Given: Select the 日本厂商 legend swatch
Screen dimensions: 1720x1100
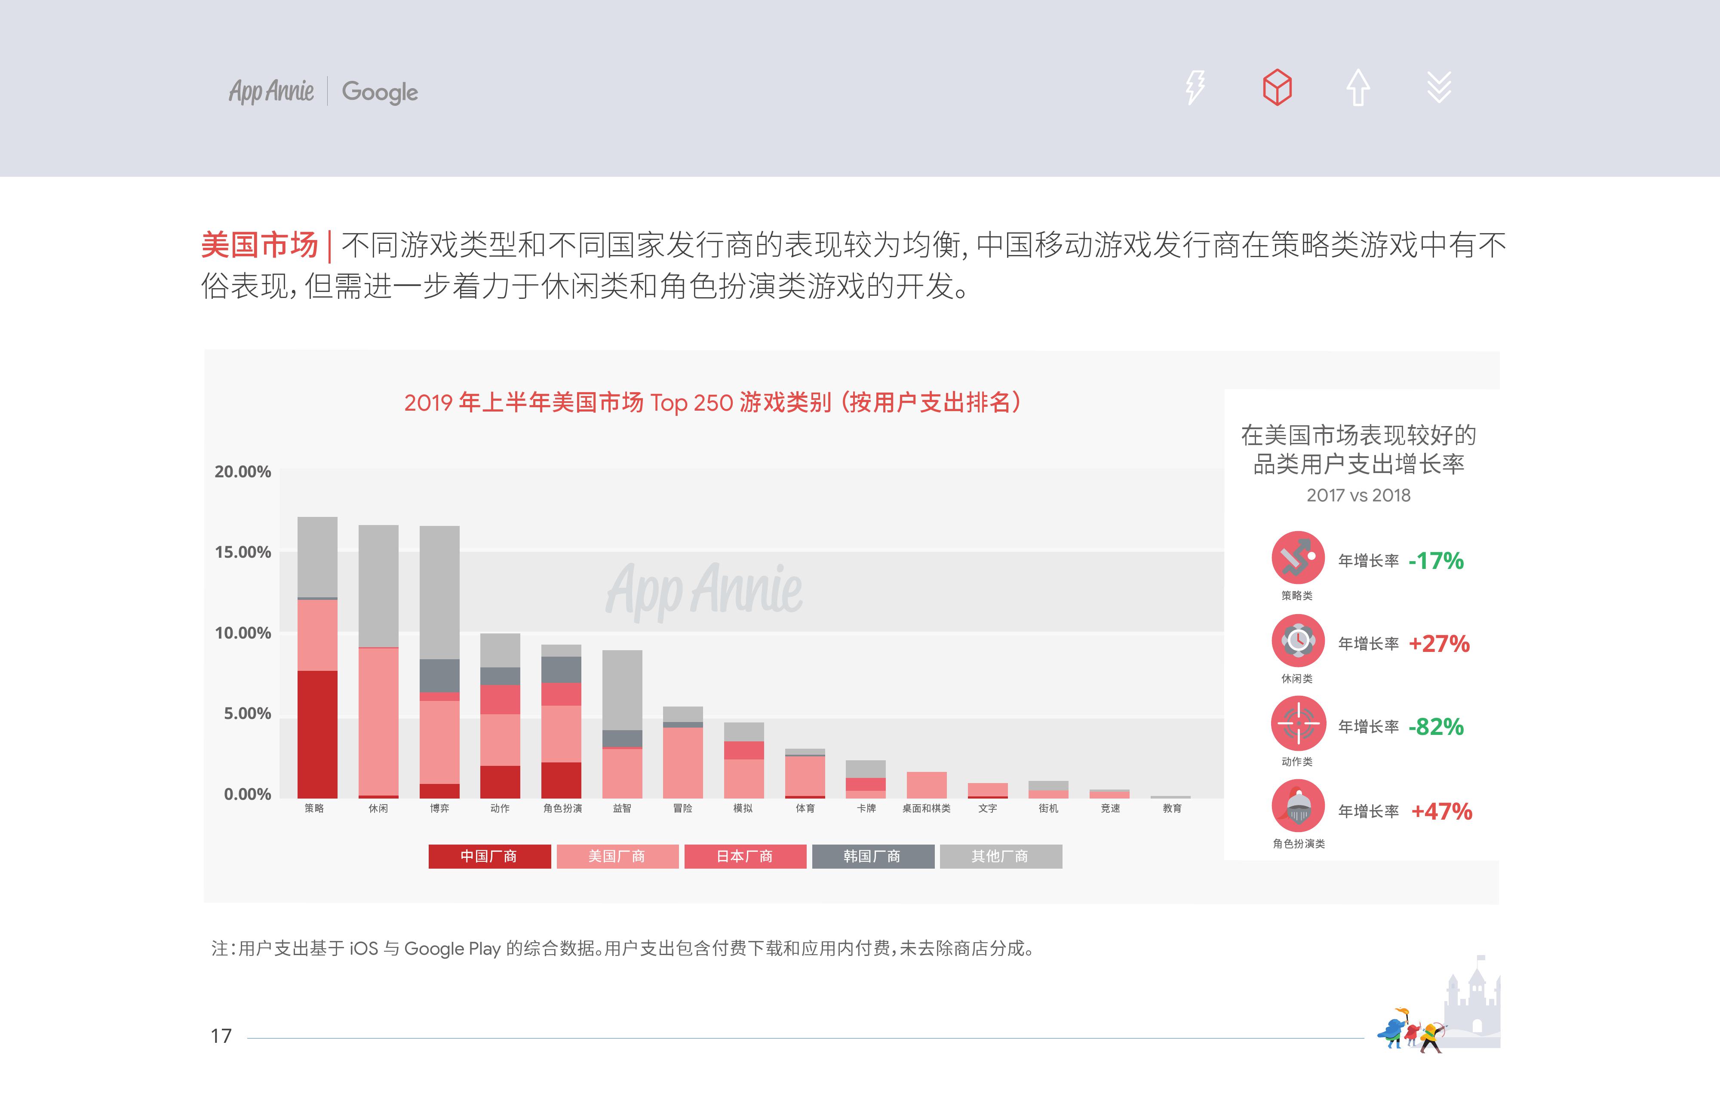Looking at the screenshot, I should coord(745,856).
